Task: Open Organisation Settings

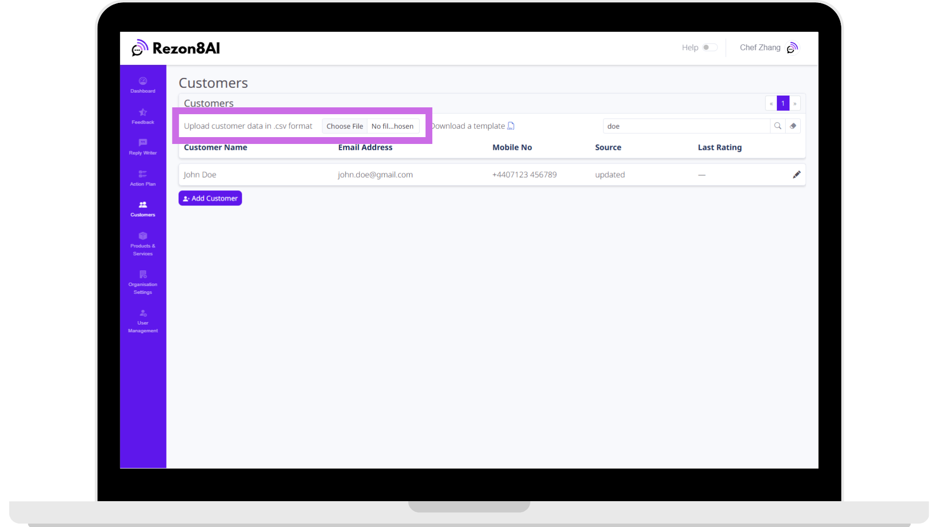Action: (x=142, y=282)
